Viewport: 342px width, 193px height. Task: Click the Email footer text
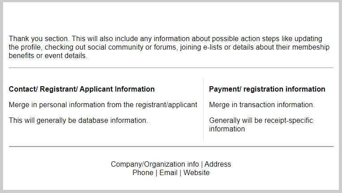tap(168, 172)
